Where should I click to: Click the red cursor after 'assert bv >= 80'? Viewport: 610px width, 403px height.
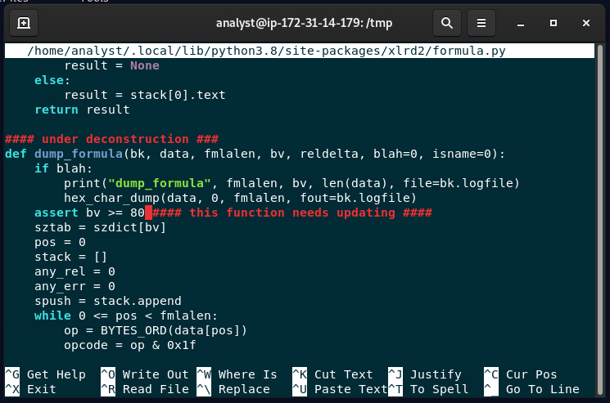point(149,213)
